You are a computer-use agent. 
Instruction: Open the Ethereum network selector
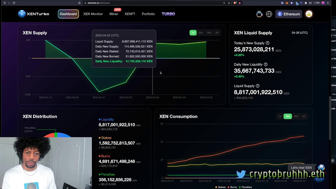coord(288,14)
